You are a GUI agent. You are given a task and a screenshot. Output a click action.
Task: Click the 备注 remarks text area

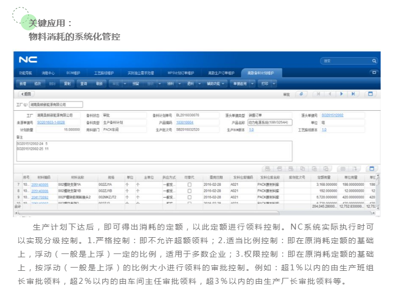click(154, 151)
